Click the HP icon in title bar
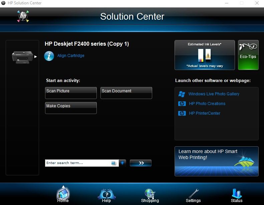 click(3, 3)
